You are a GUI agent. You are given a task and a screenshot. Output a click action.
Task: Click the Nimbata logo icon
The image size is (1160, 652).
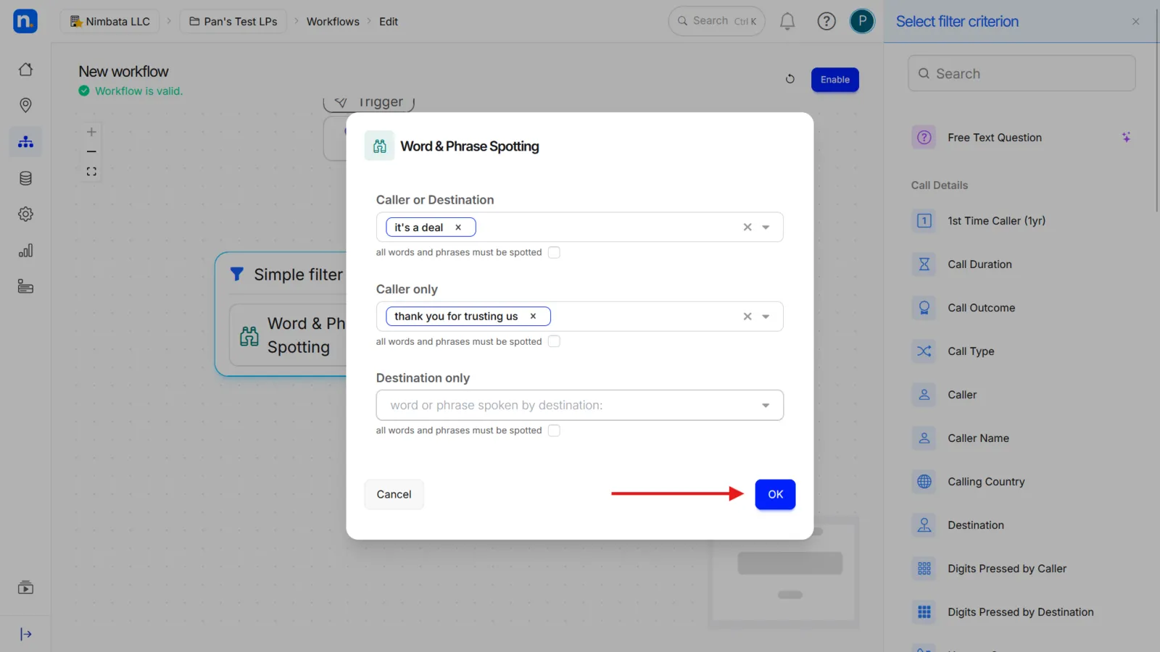[25, 21]
